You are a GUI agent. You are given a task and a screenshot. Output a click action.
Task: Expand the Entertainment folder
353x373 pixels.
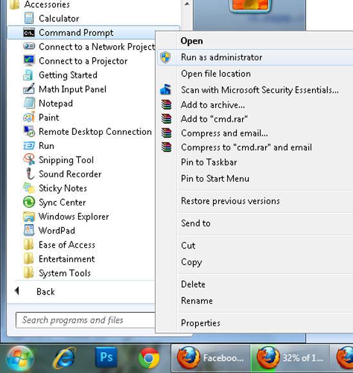[59, 259]
